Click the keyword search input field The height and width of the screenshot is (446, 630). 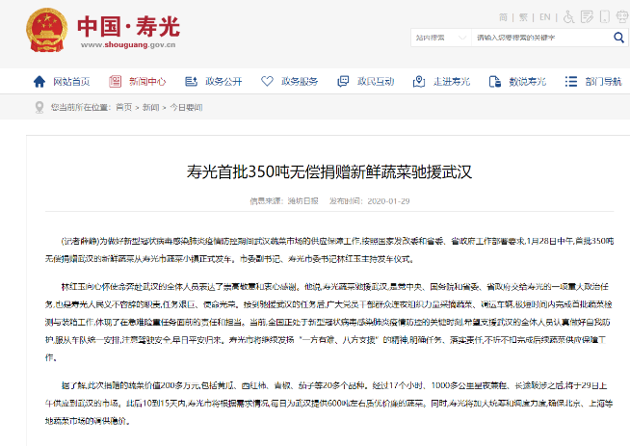click(539, 38)
